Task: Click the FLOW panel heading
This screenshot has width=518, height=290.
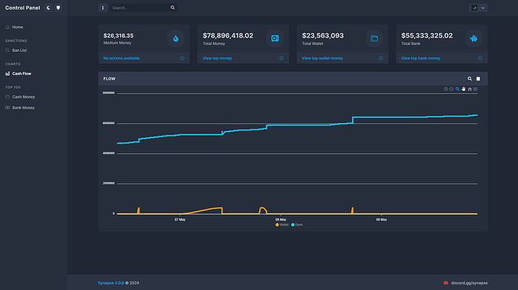Action: coord(110,79)
